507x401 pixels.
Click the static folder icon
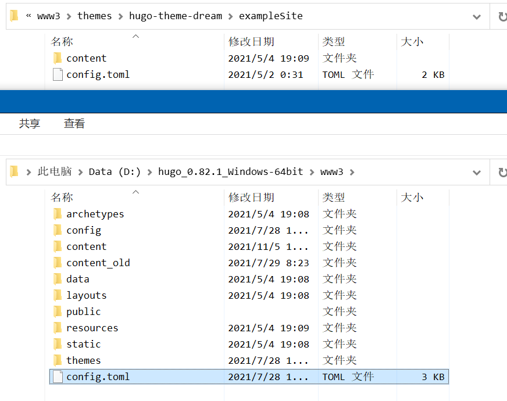[57, 344]
